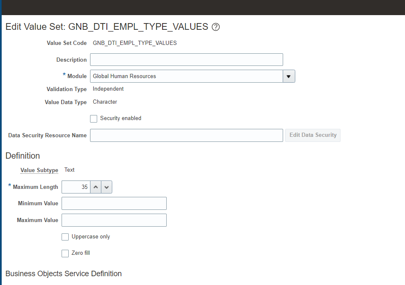The image size is (405, 285).
Task: Decrease Maximum Length with the down arrow
Action: (x=106, y=187)
